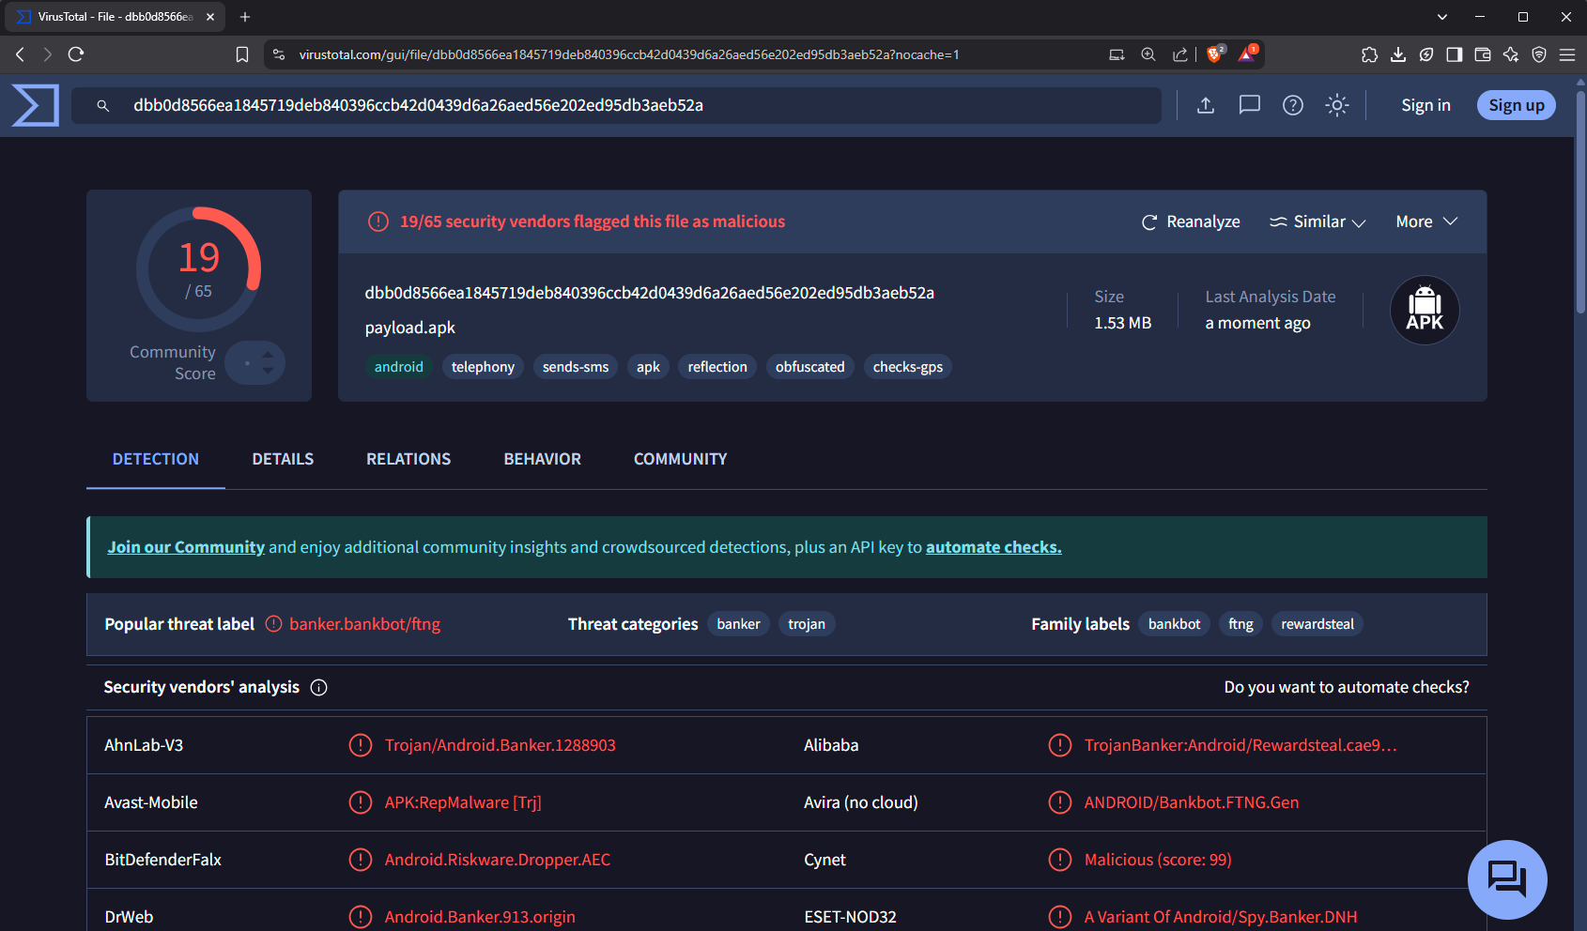Bookmark this page icon
This screenshot has width=1587, height=931.
(x=242, y=54)
